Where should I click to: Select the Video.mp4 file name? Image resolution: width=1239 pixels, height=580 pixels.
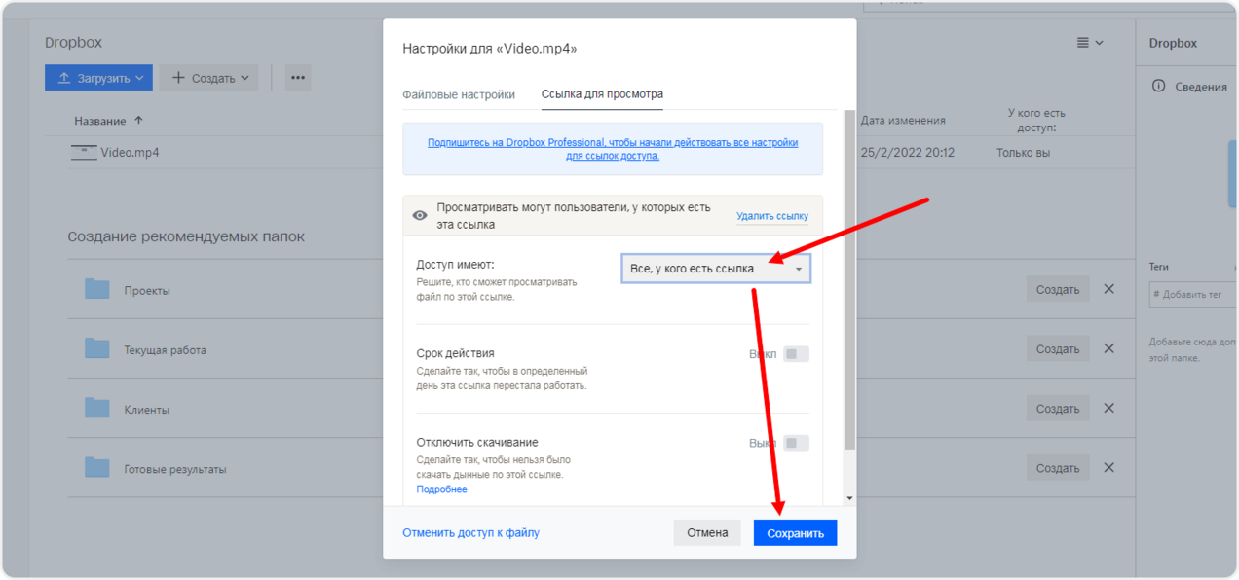pos(130,152)
